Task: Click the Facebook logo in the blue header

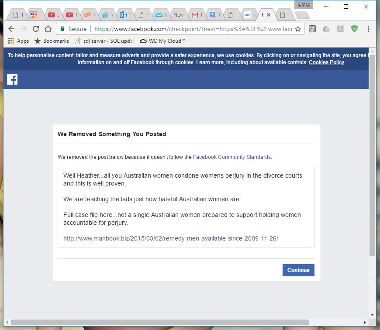Action: pyautogui.click(x=12, y=79)
